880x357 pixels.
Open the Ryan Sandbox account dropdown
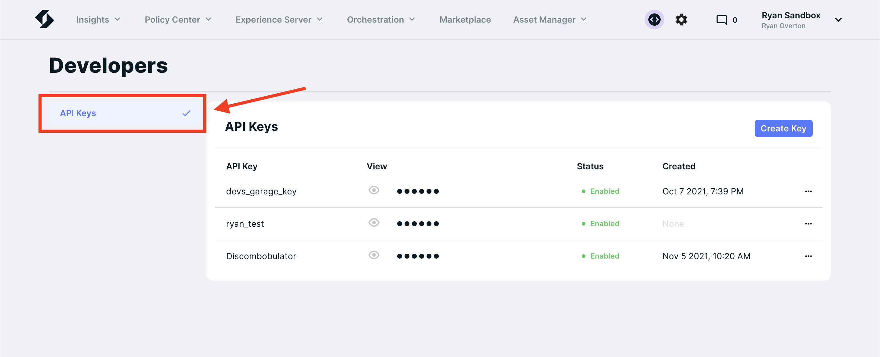pyautogui.click(x=838, y=20)
